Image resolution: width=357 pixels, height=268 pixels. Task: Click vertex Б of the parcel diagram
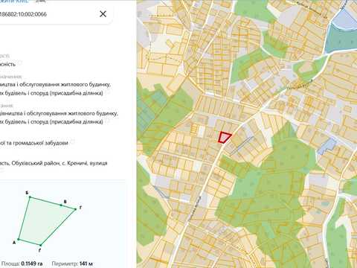pos(30,197)
